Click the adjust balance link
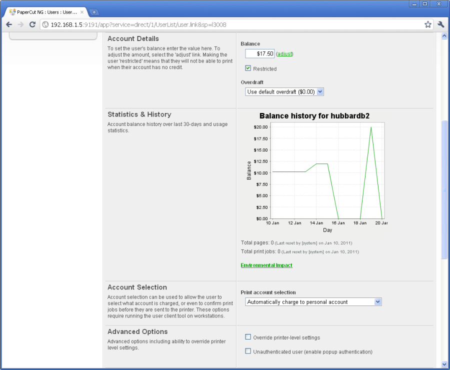The image size is (450, 370). [x=284, y=54]
